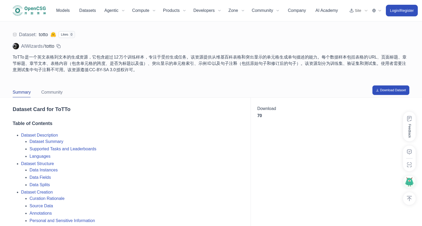The width and height of the screenshot is (422, 226).
Task: Click the Table of Contents heading
Action: click(32, 123)
